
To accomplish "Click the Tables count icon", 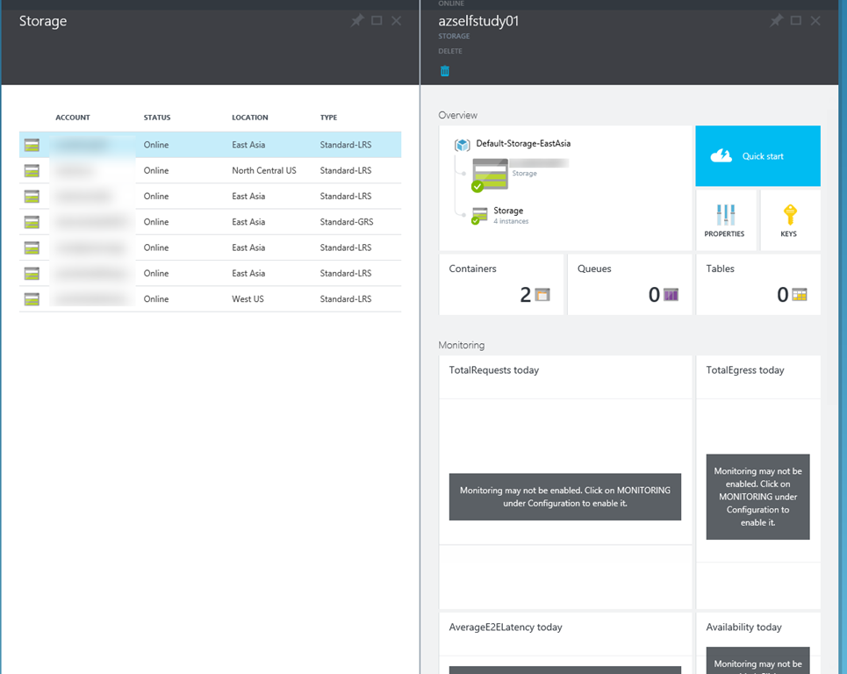I will click(800, 295).
